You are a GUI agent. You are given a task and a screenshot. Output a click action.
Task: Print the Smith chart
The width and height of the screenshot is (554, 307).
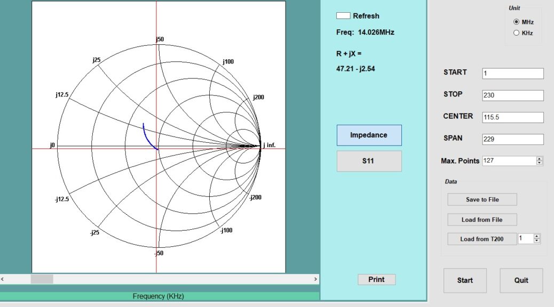point(376,280)
